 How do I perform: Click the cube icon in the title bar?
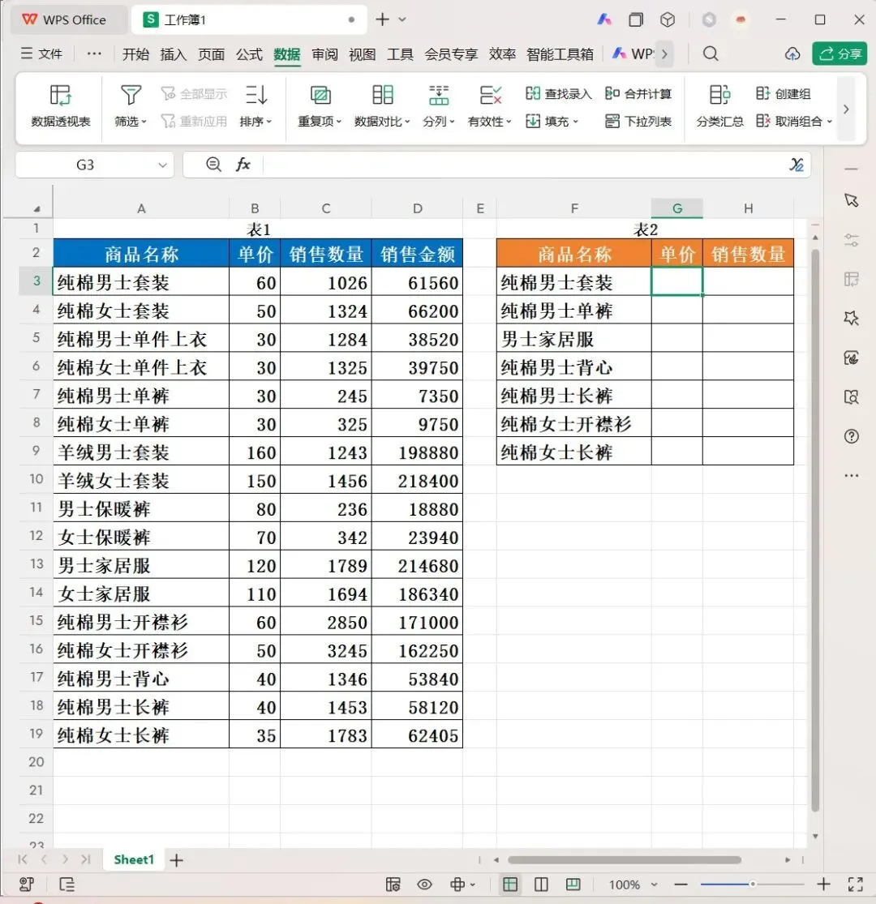click(x=668, y=19)
